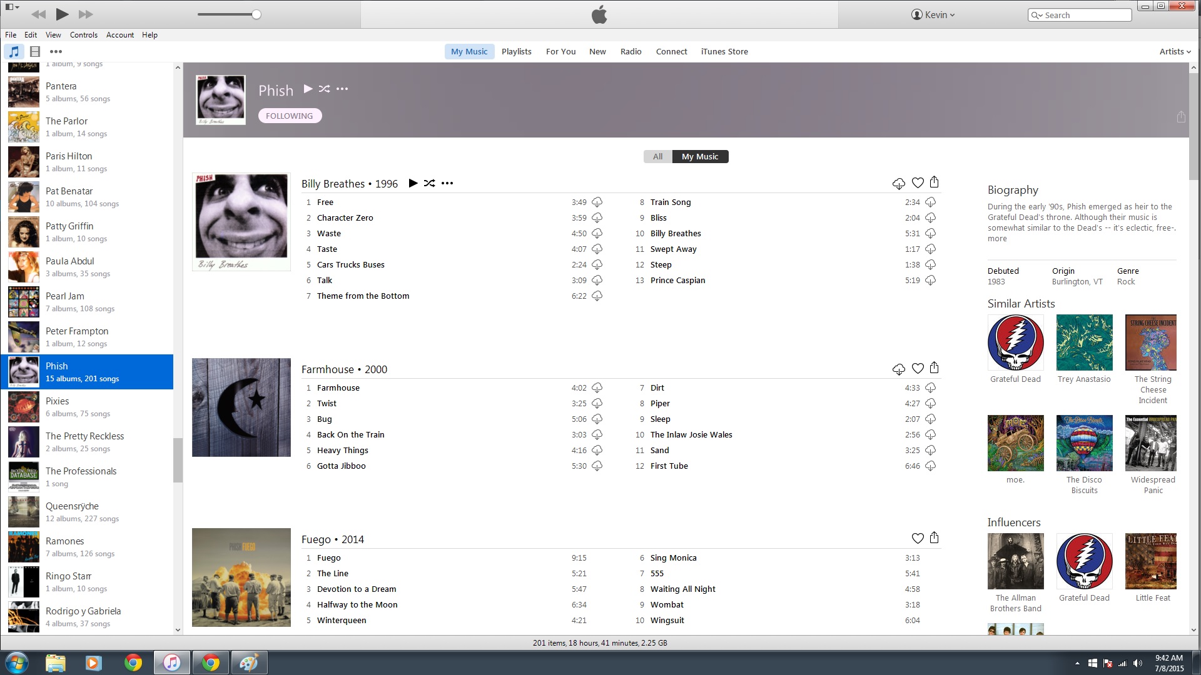Click the main play button in the toolbar

[62, 14]
